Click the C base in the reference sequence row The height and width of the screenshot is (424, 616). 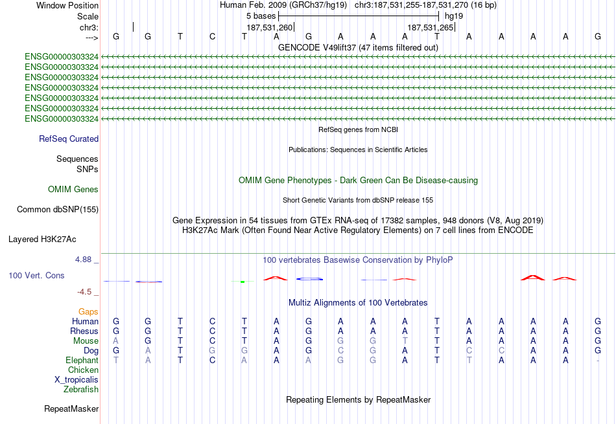point(212,36)
